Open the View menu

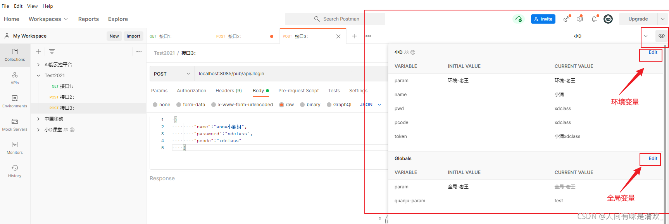tap(32, 6)
